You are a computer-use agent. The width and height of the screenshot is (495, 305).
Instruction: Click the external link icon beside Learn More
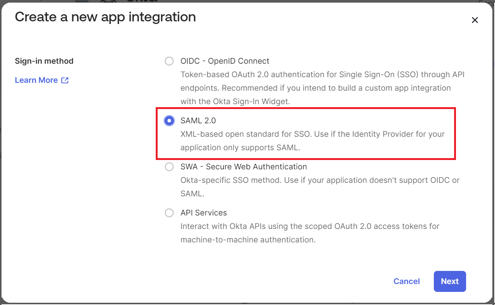(65, 80)
